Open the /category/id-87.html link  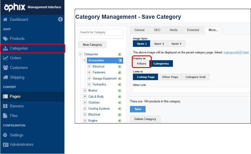[x=236, y=53]
